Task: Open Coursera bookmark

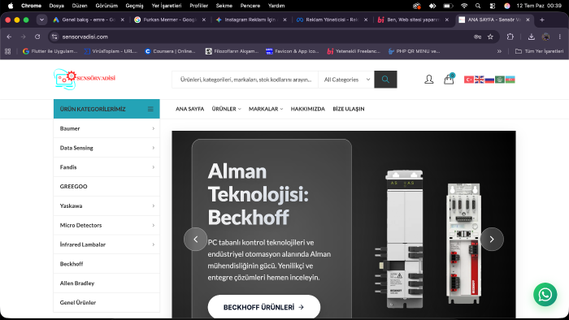Action: coord(170,51)
